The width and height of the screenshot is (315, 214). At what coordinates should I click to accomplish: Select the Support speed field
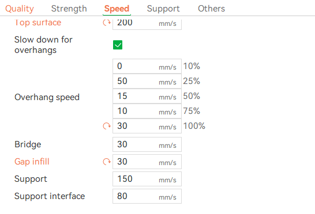(147, 179)
